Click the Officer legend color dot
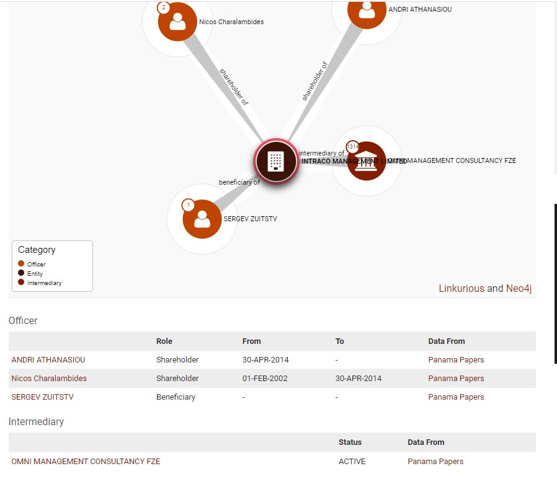This screenshot has width=557, height=492. (21, 264)
